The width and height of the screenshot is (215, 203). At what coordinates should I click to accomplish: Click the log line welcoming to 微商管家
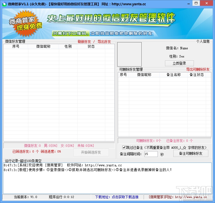pos(63,165)
